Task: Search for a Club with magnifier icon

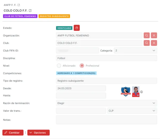Action: pyautogui.click(x=146, y=43)
